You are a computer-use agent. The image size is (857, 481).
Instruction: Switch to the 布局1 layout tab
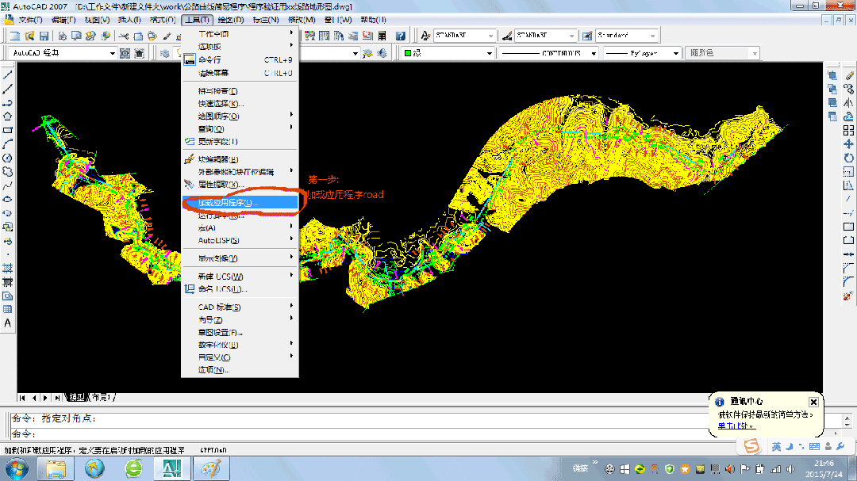(x=102, y=398)
